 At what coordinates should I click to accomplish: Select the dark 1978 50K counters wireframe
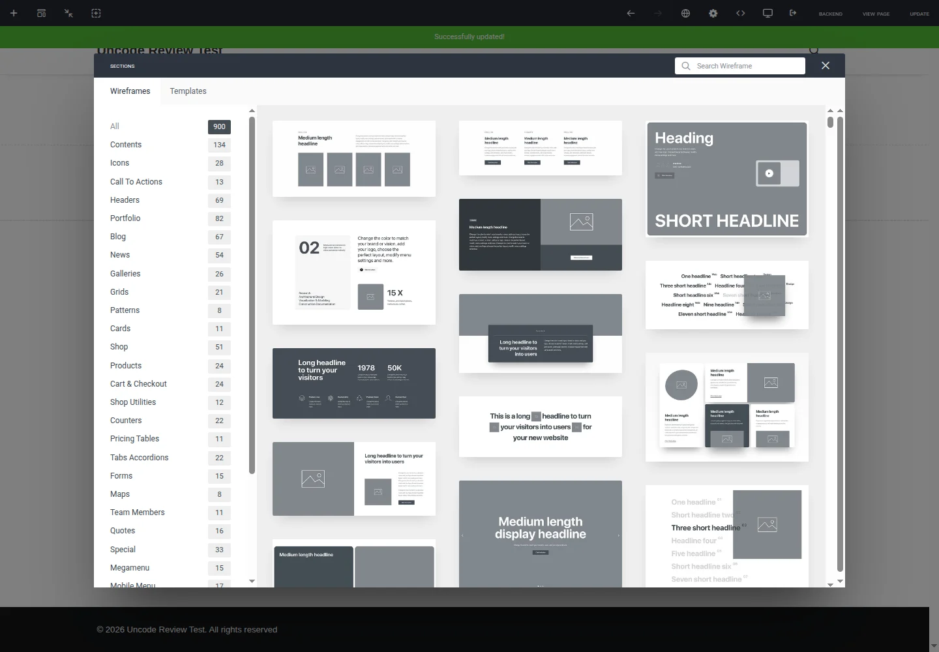(x=354, y=383)
